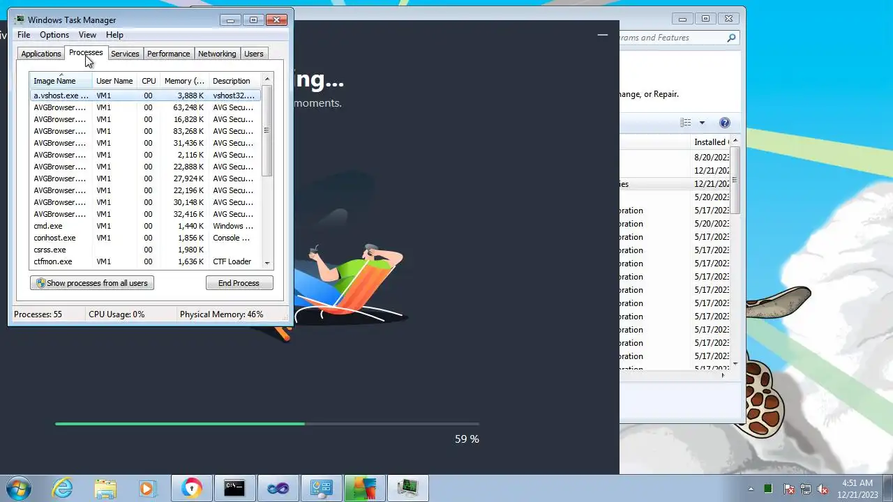Switch to the Users tab
Screen dimensions: 893x502
(254, 54)
